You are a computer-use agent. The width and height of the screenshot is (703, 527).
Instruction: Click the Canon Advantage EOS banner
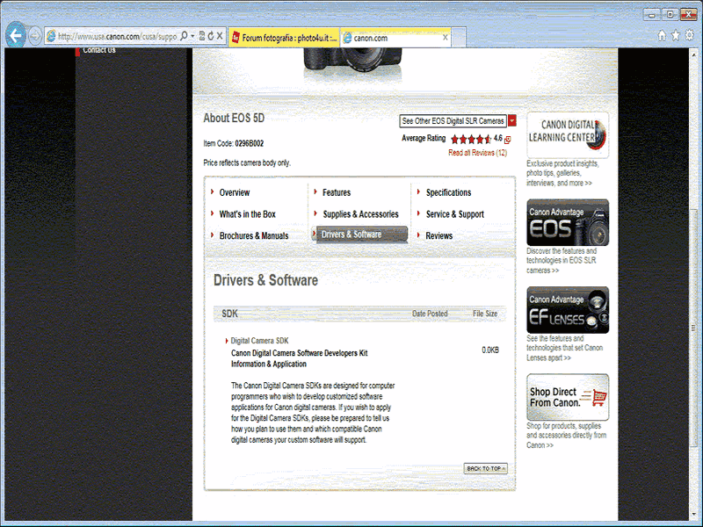click(x=567, y=223)
